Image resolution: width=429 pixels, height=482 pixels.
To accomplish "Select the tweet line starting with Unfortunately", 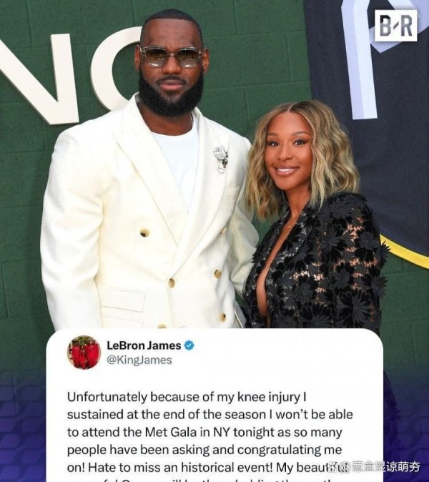I will (187, 397).
